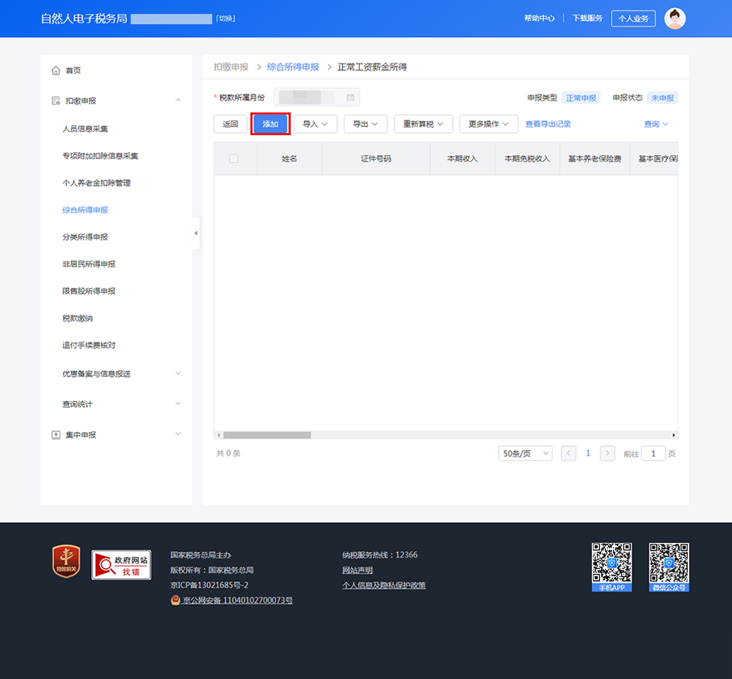Expand the 导入 dropdown
732x679 pixels.
[315, 124]
